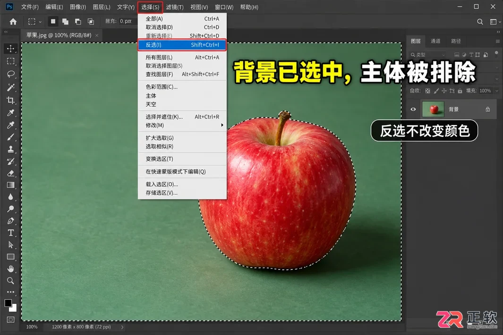This screenshot has width=503, height=335.
Task: Choose 反选(I) from Select menu
Action: pyautogui.click(x=182, y=45)
